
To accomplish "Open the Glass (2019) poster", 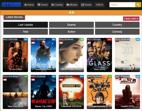I will pyautogui.click(x=99, y=55).
